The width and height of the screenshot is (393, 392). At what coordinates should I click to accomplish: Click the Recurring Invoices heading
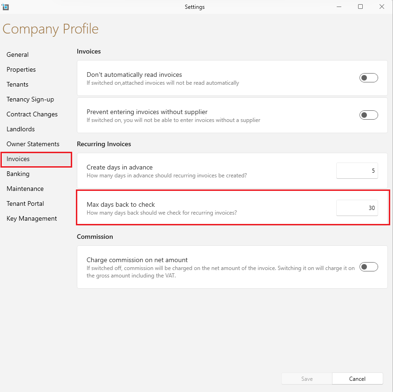104,144
